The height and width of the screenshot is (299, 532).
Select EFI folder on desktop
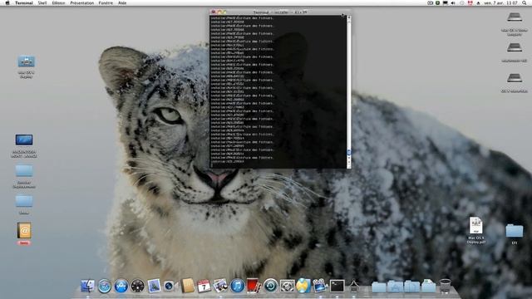pos(515,231)
